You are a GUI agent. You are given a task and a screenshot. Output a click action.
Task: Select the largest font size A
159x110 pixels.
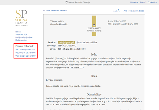118,11
